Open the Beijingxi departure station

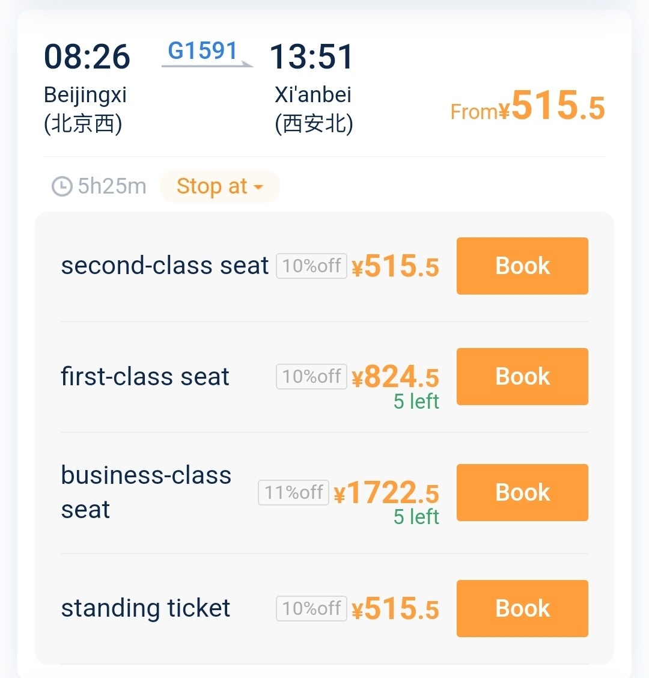(x=85, y=109)
